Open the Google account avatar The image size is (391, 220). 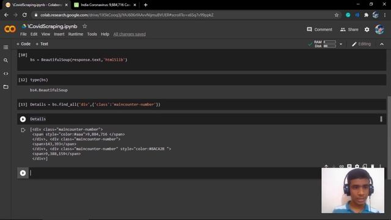click(x=380, y=29)
